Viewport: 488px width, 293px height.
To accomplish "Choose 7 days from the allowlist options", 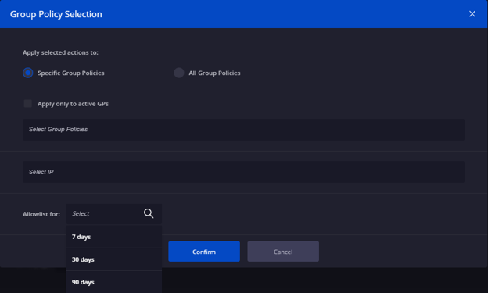I will coord(113,237).
